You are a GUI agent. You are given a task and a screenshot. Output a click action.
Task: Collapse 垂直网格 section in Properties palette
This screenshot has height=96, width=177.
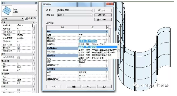pyautogui.click(x=33, y=61)
